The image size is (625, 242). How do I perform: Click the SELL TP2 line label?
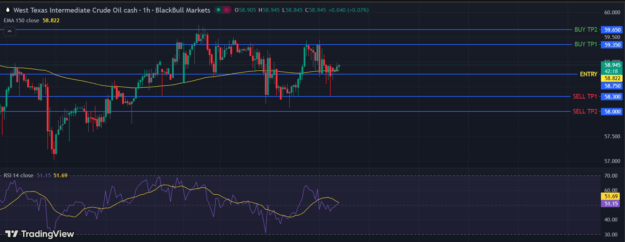tap(585, 111)
